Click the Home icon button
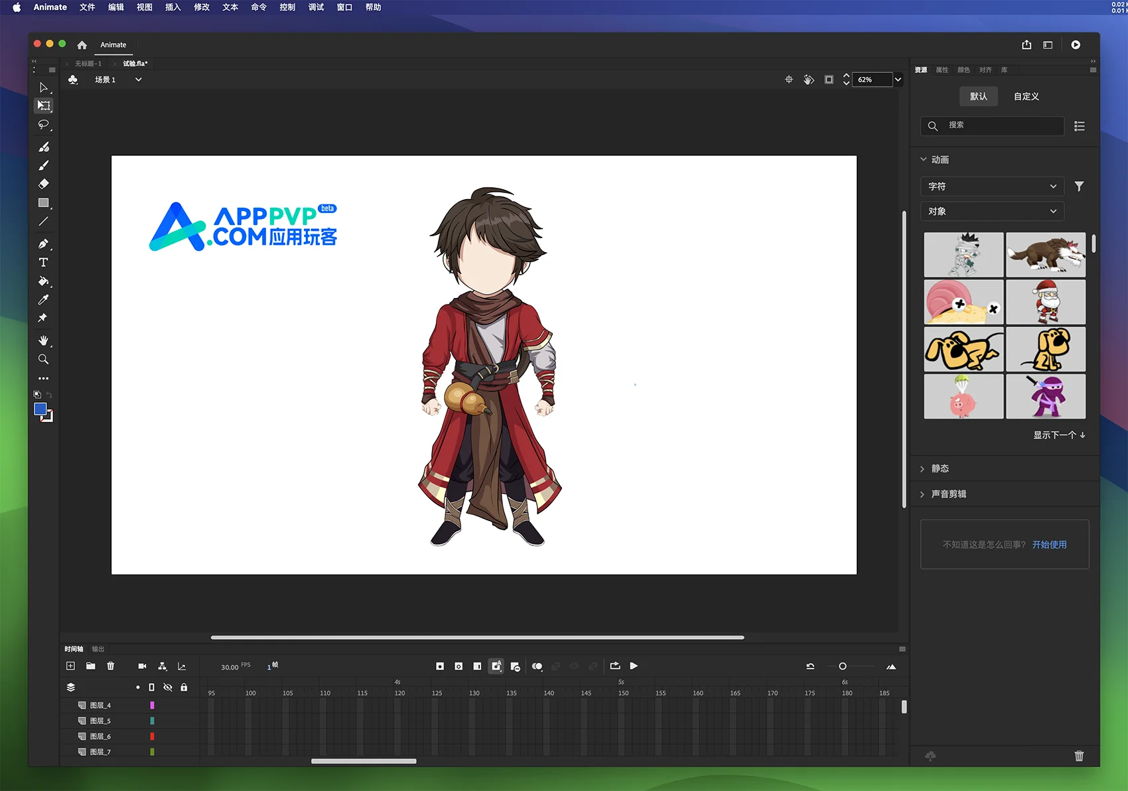Viewport: 1128px width, 791px height. (82, 45)
